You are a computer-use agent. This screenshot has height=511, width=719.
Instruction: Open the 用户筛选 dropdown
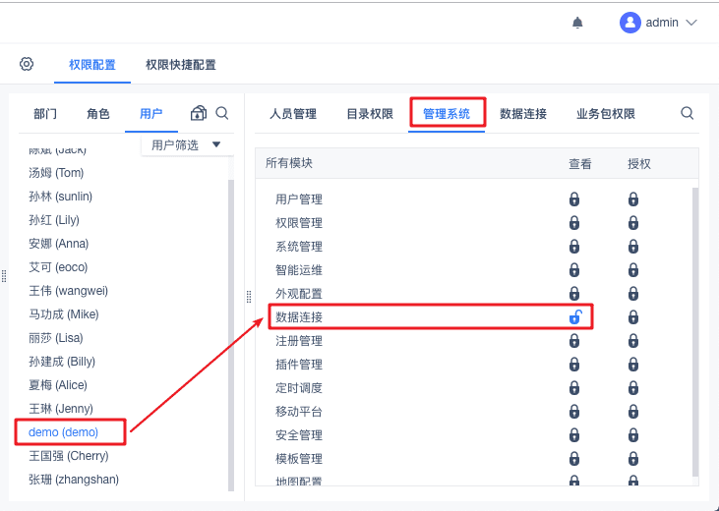coord(187,145)
